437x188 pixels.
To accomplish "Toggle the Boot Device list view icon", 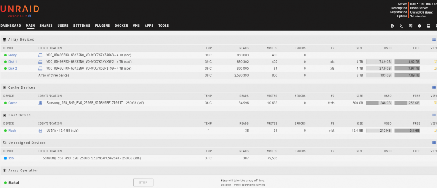I will 434,115.
